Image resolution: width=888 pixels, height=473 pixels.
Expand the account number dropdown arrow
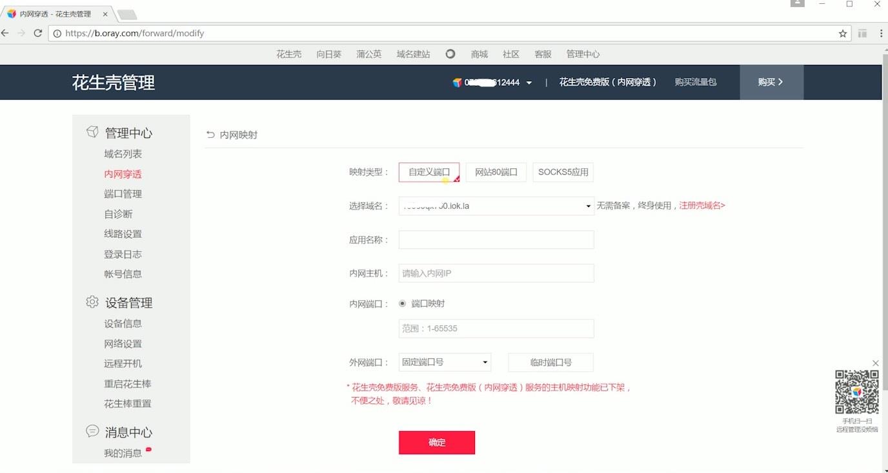tap(529, 83)
